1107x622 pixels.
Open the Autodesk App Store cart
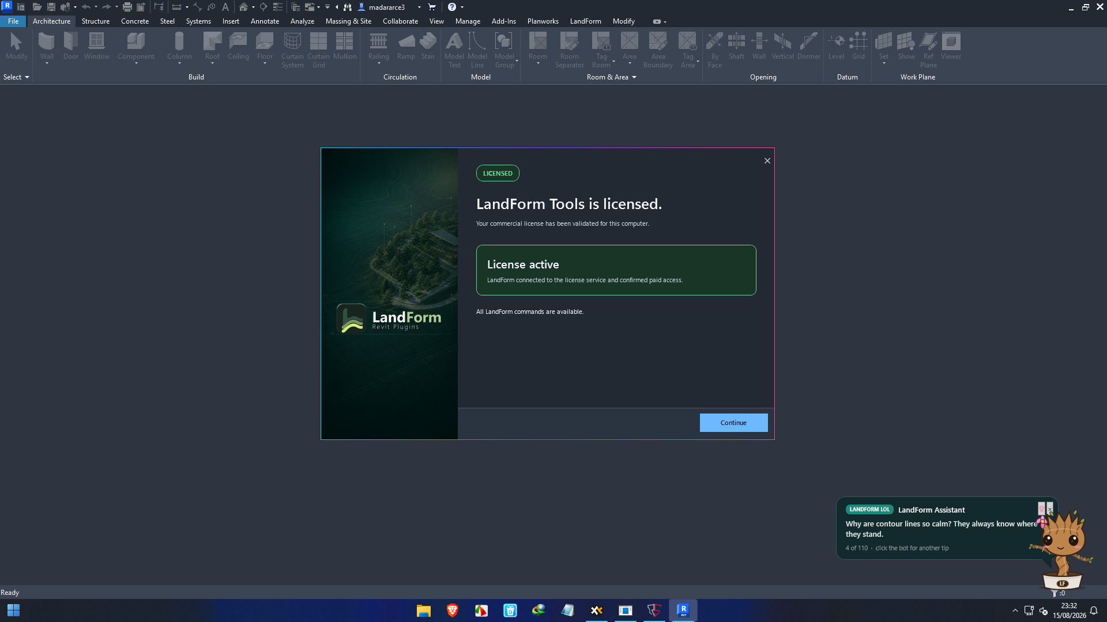(x=432, y=7)
